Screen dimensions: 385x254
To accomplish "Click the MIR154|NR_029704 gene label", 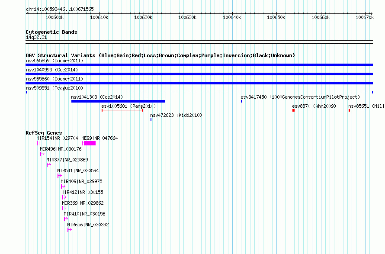I will pyautogui.click(x=57, y=138).
